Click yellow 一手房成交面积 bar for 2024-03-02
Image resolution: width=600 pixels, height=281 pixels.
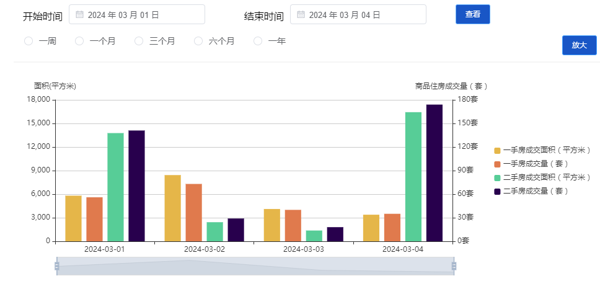172,208
